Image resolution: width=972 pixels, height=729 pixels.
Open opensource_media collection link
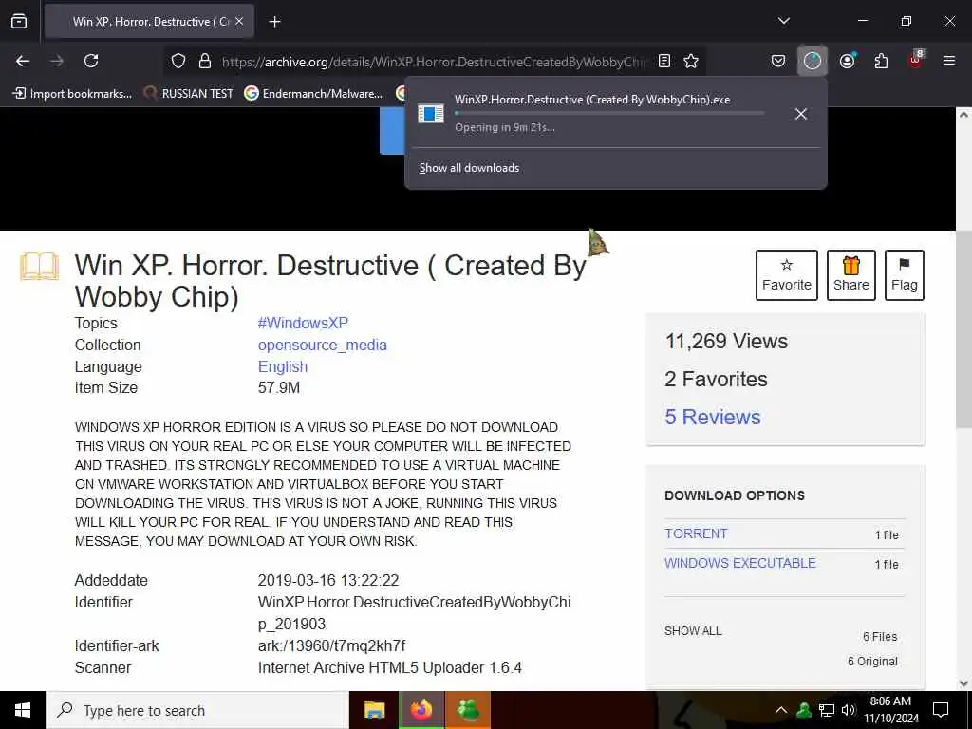point(323,345)
